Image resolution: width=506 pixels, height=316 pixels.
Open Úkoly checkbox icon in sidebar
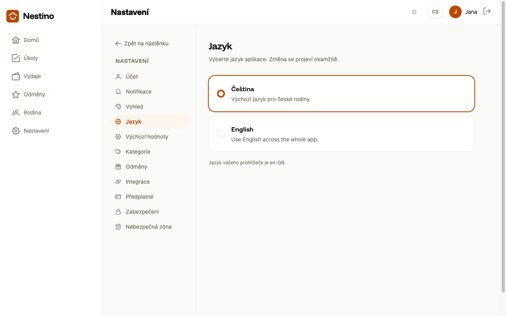pos(16,58)
